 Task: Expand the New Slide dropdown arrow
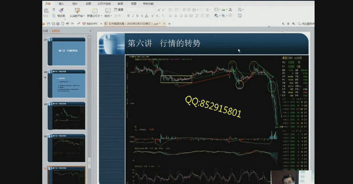[102, 16]
